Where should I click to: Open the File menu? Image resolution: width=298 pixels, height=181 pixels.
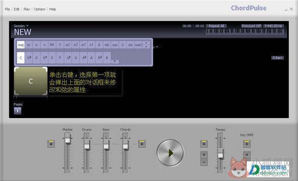[7, 9]
